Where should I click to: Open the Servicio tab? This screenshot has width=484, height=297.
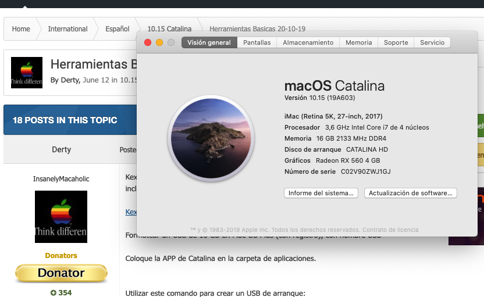pos(432,42)
